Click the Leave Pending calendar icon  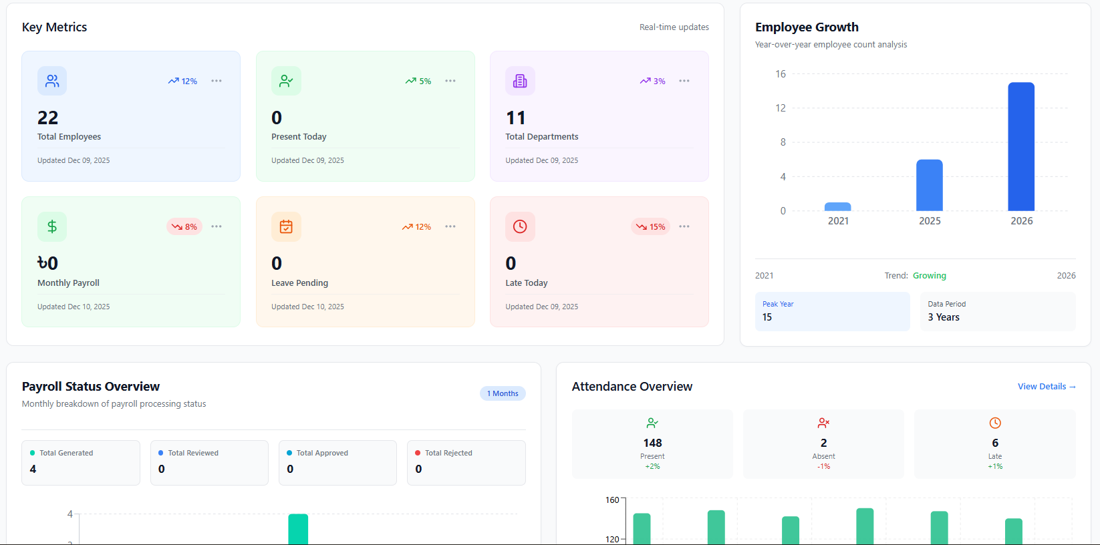pyautogui.click(x=286, y=226)
